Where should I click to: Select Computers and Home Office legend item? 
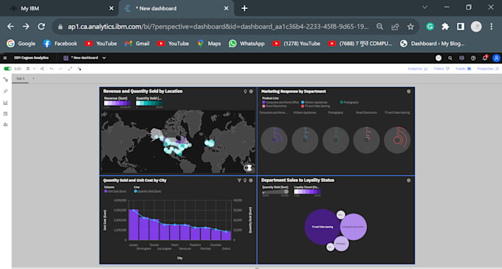point(281,102)
